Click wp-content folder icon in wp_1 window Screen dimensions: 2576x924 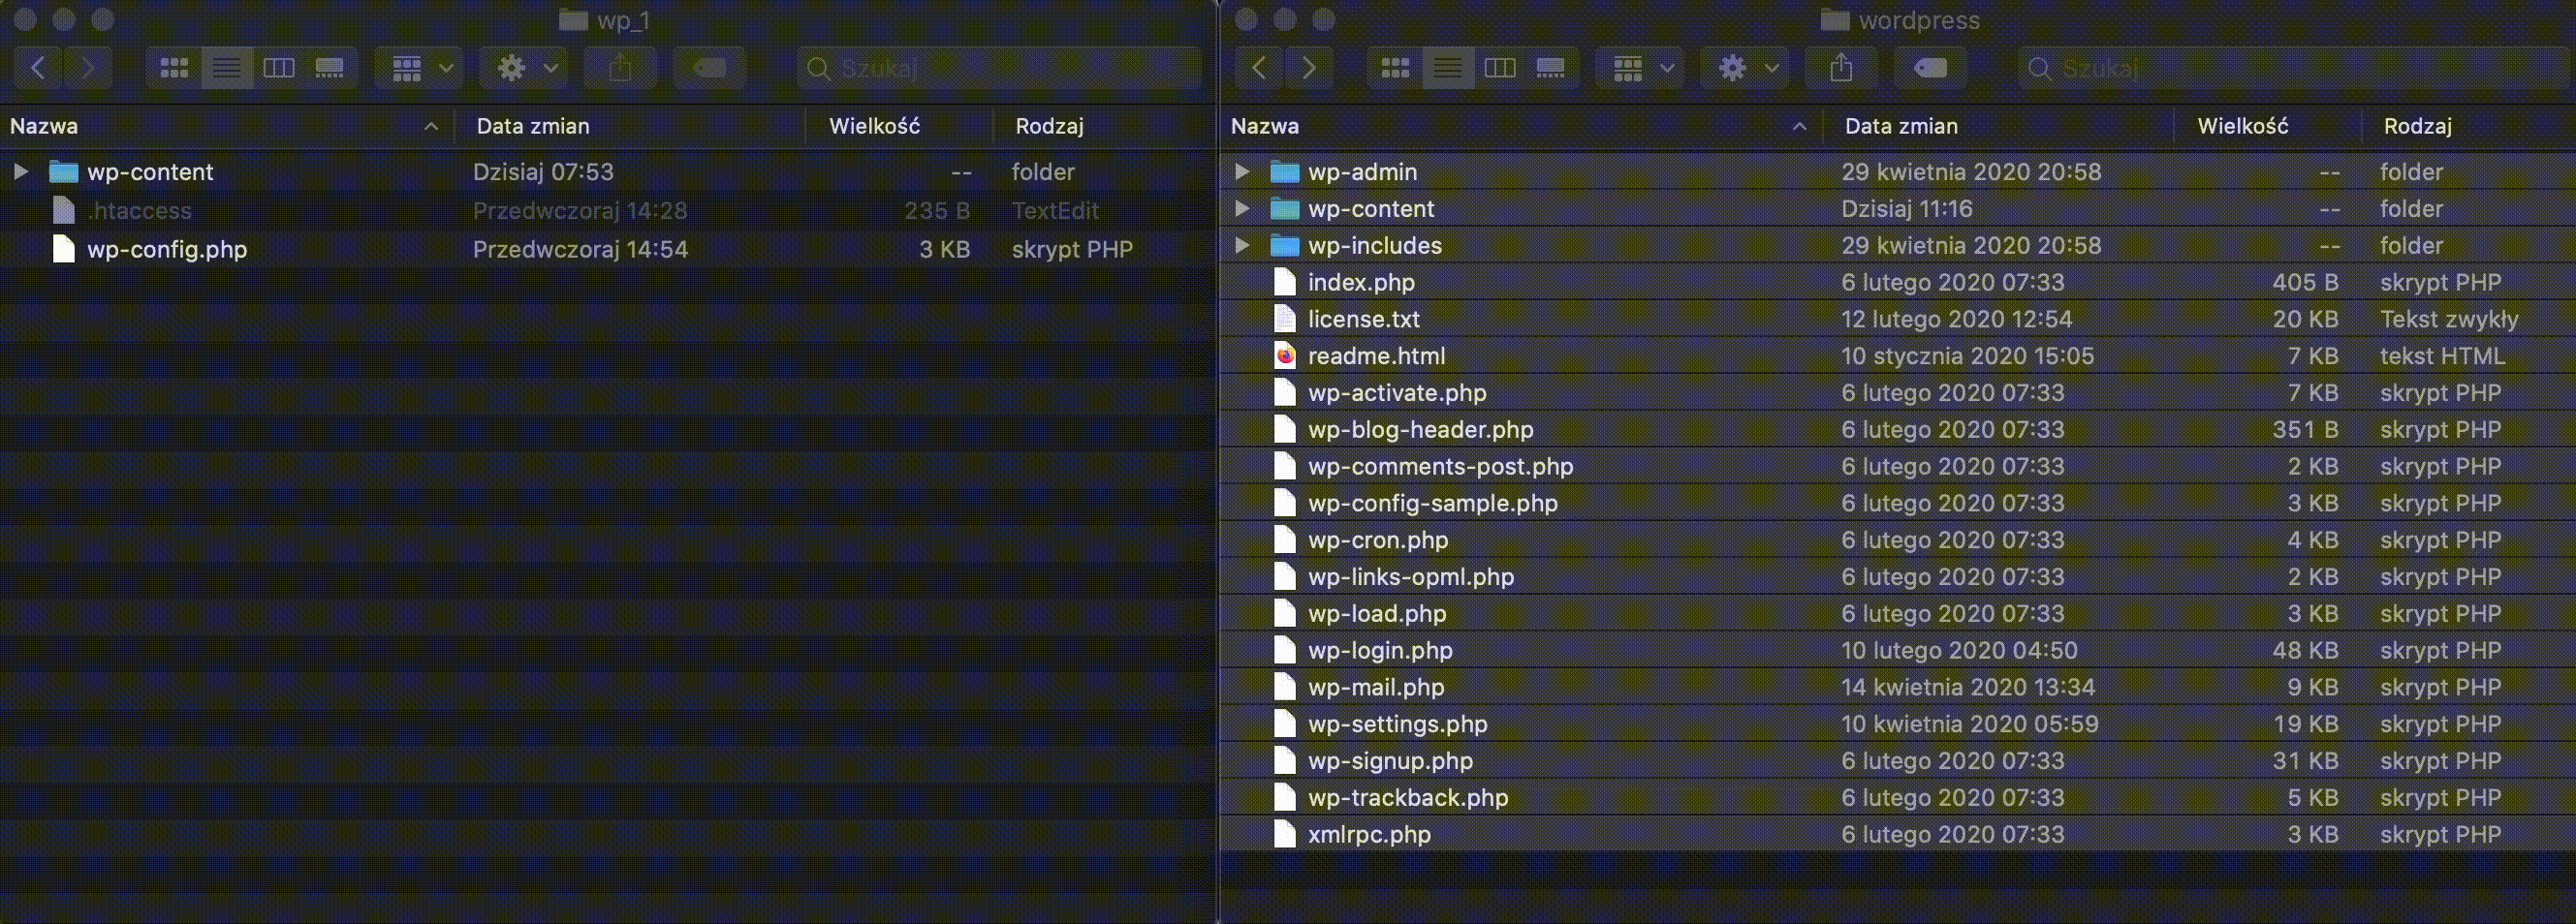pos(63,171)
